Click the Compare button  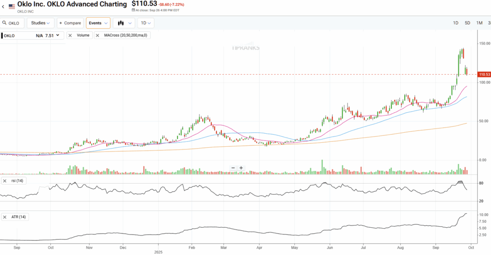(70, 23)
